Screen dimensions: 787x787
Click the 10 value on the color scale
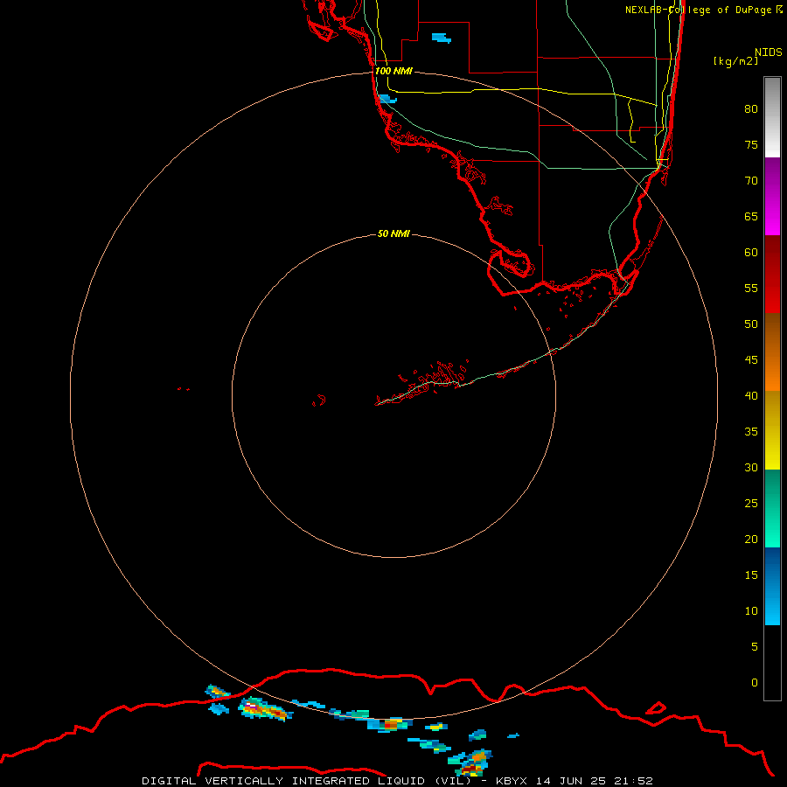pyautogui.click(x=751, y=611)
